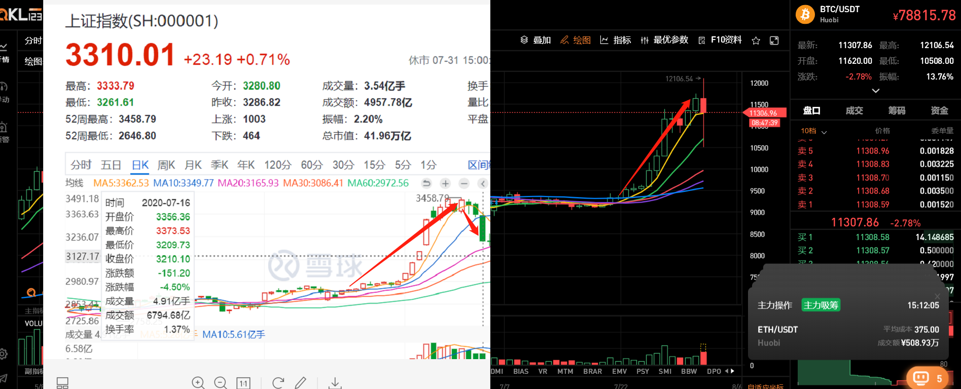Open the 盘口 order book tab

(x=811, y=110)
